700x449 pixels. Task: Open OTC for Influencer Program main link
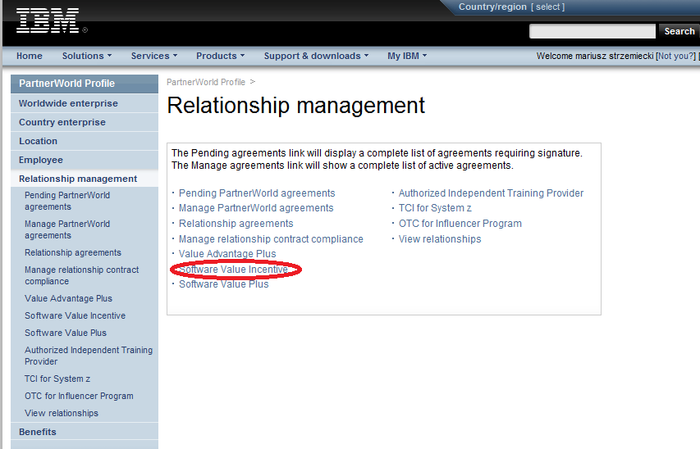click(x=460, y=224)
